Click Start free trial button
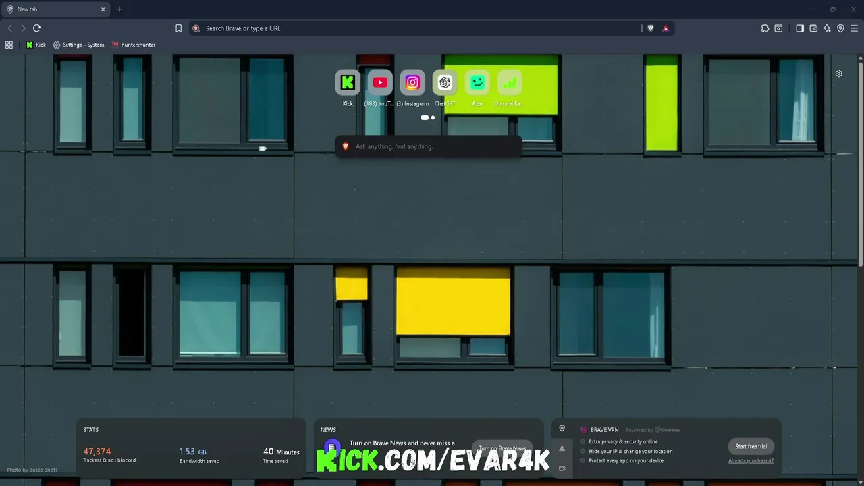The width and height of the screenshot is (864, 486). (x=751, y=446)
